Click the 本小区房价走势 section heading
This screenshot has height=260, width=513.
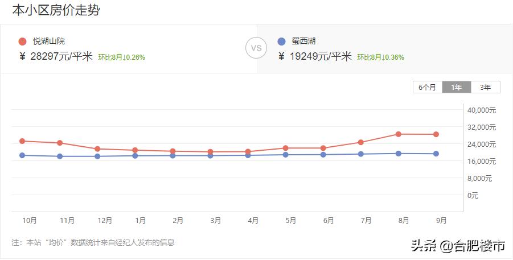tap(56, 10)
